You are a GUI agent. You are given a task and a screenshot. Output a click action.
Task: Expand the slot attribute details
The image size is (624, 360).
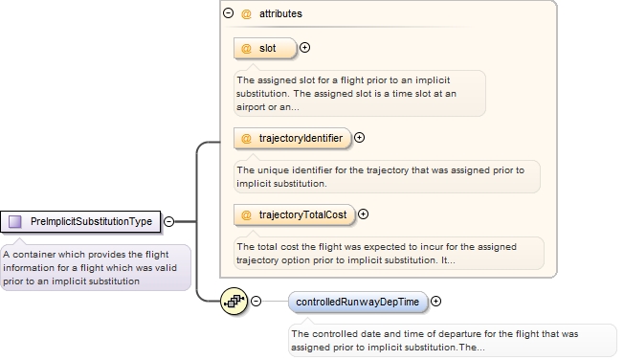[304, 47]
